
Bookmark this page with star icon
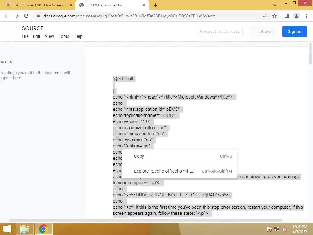click(x=274, y=16)
